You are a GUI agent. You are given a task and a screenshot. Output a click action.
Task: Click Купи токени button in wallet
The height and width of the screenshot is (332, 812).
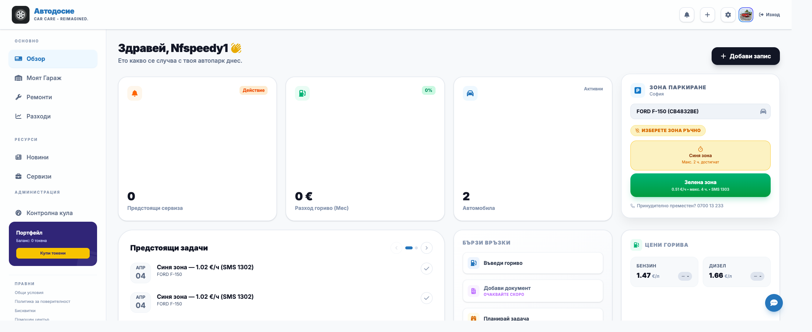pos(53,253)
